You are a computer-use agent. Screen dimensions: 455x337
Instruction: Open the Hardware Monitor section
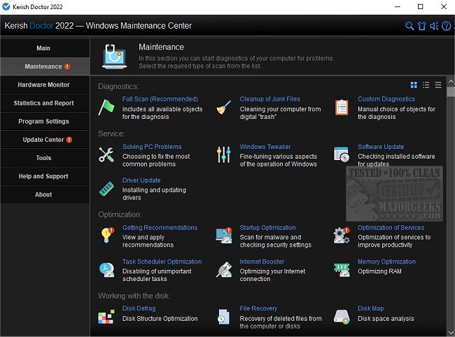coord(45,85)
